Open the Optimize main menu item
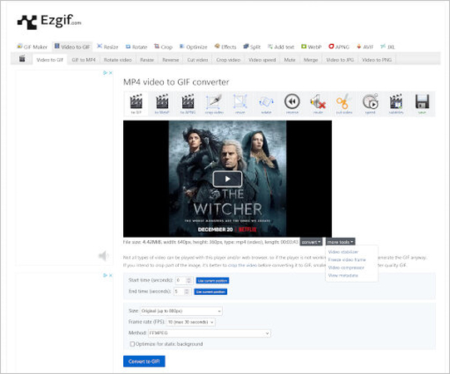The image size is (450, 374). coord(193,47)
